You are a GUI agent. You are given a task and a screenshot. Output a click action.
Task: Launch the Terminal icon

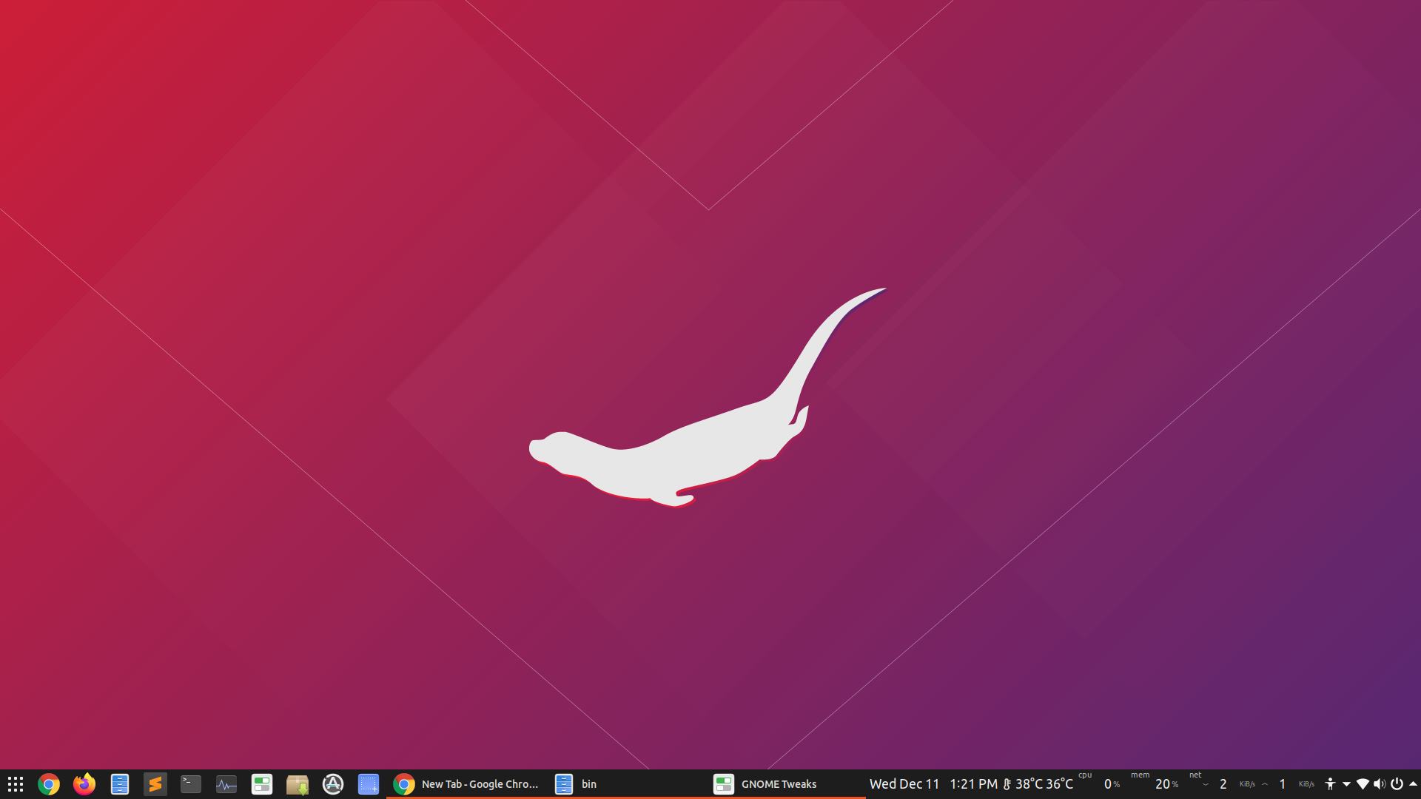tap(191, 784)
